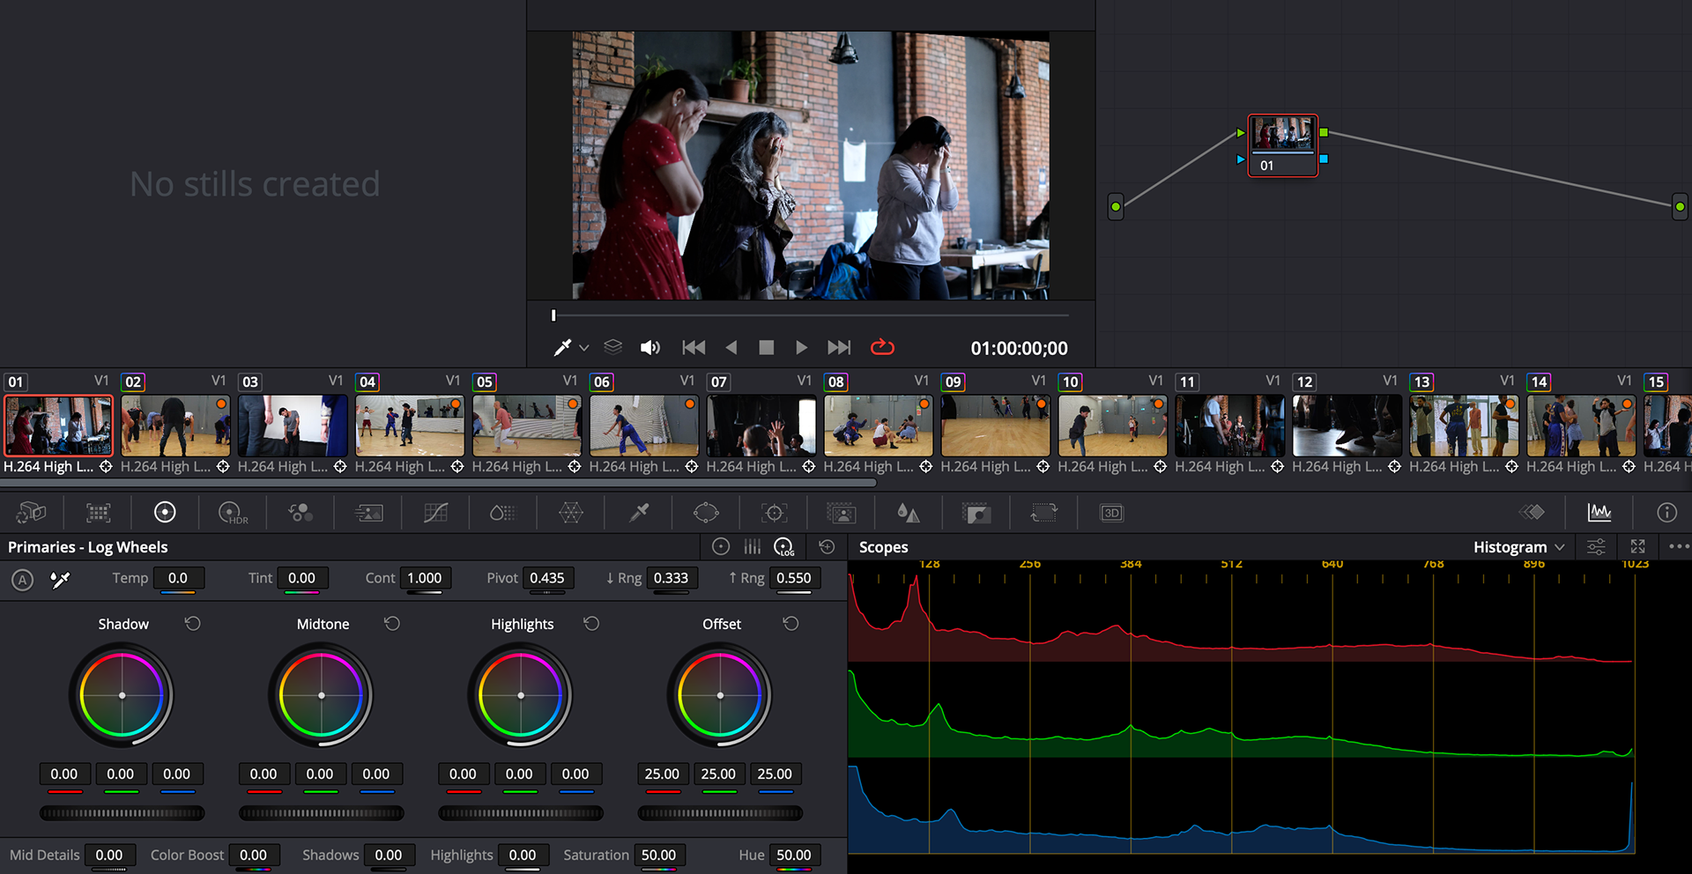
Task: Toggle Auto Balance button
Action: [23, 579]
